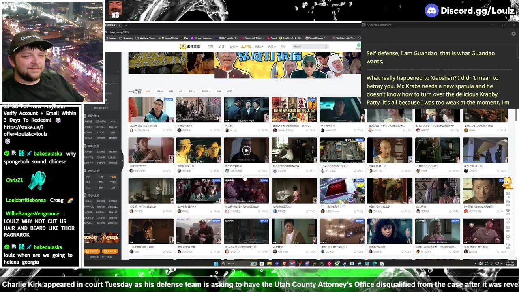Open Microsoft Edge from the taskbar
Viewport: 519px width, 292px height.
(x=375, y=263)
